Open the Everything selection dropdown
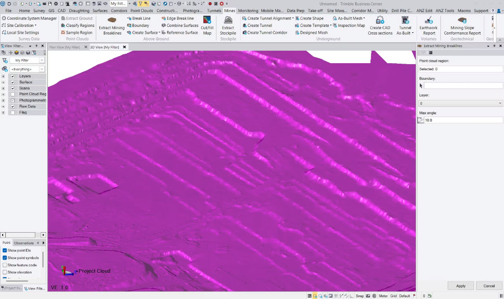Image resolution: width=504 pixels, height=299 pixels. 42,69
